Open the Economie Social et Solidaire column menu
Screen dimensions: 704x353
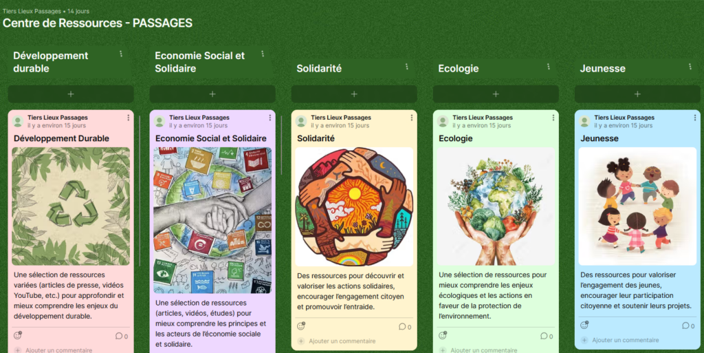click(x=263, y=54)
